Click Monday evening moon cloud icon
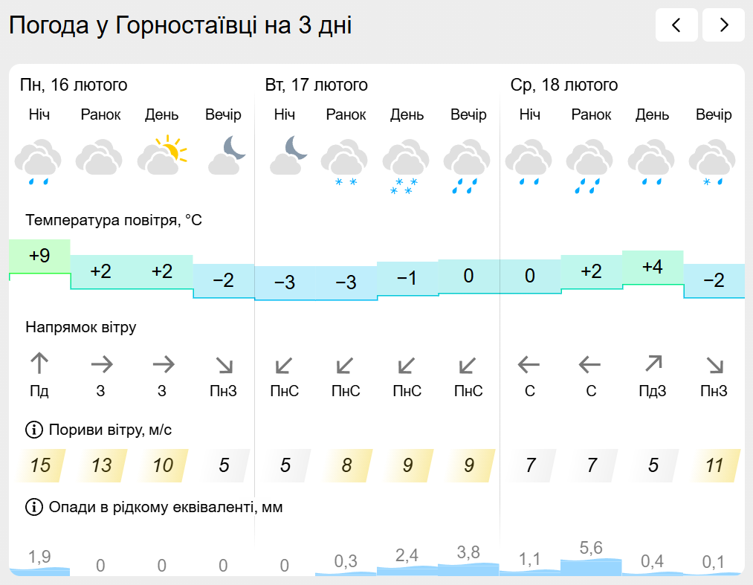 [224, 155]
